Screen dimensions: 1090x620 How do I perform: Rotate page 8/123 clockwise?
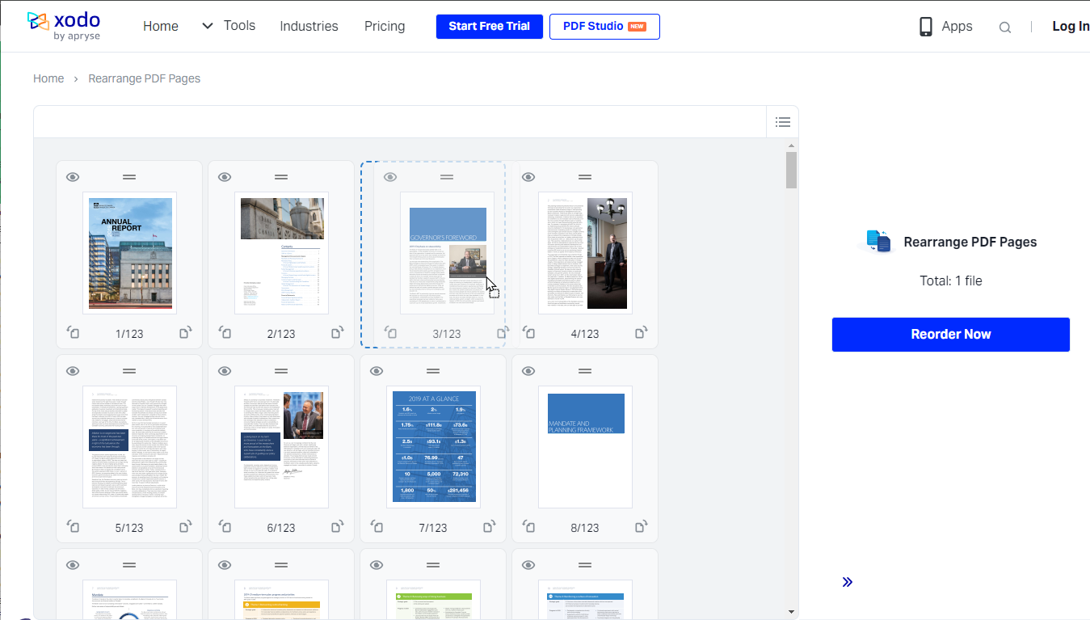pos(641,526)
